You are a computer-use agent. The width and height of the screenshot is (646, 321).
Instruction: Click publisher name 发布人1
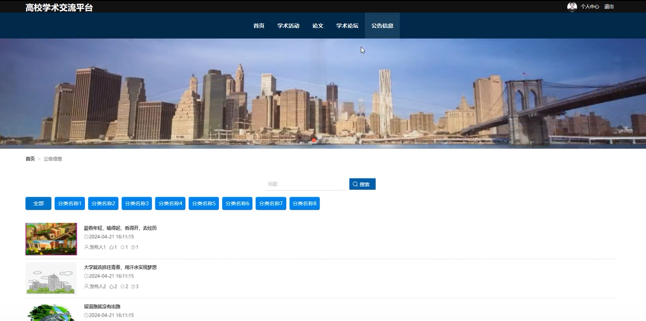coord(98,247)
